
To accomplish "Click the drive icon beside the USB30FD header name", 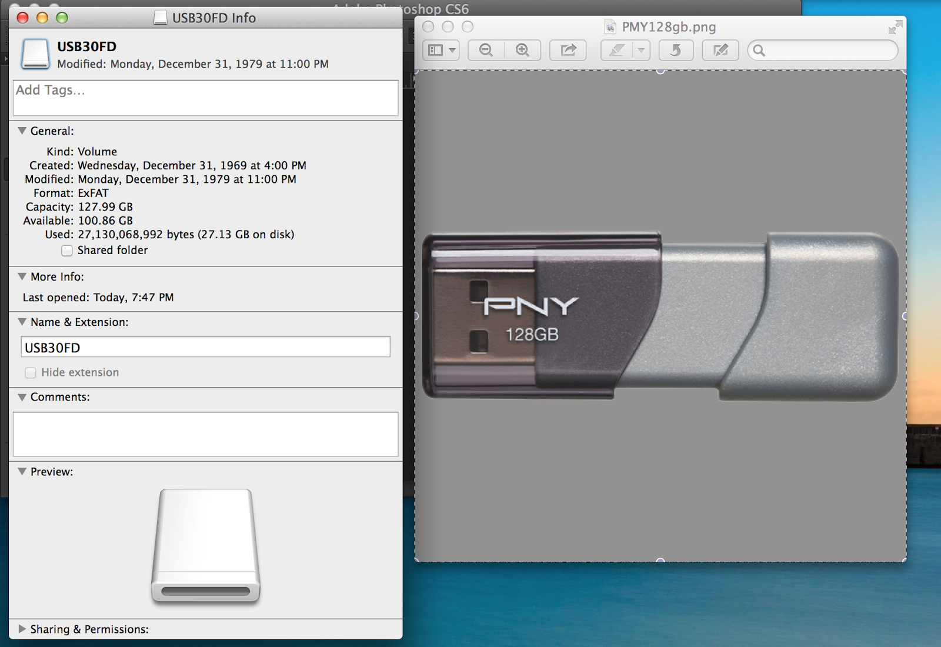I will pyautogui.click(x=35, y=54).
